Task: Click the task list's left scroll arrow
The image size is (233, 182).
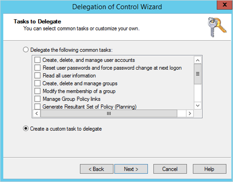Action: 37,113
